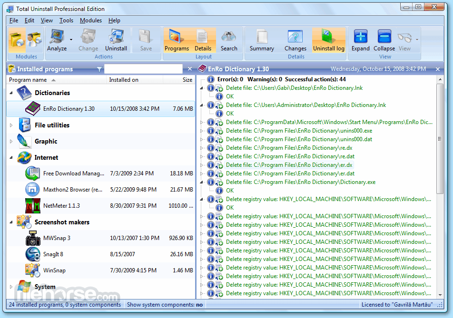Open the View menu
The height and width of the screenshot is (318, 453).
point(47,20)
